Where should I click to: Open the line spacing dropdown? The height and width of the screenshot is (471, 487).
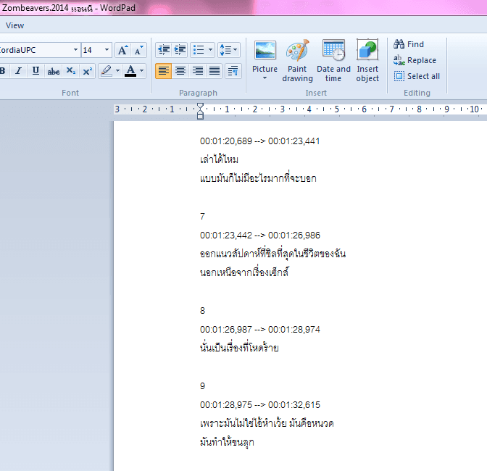click(x=228, y=50)
